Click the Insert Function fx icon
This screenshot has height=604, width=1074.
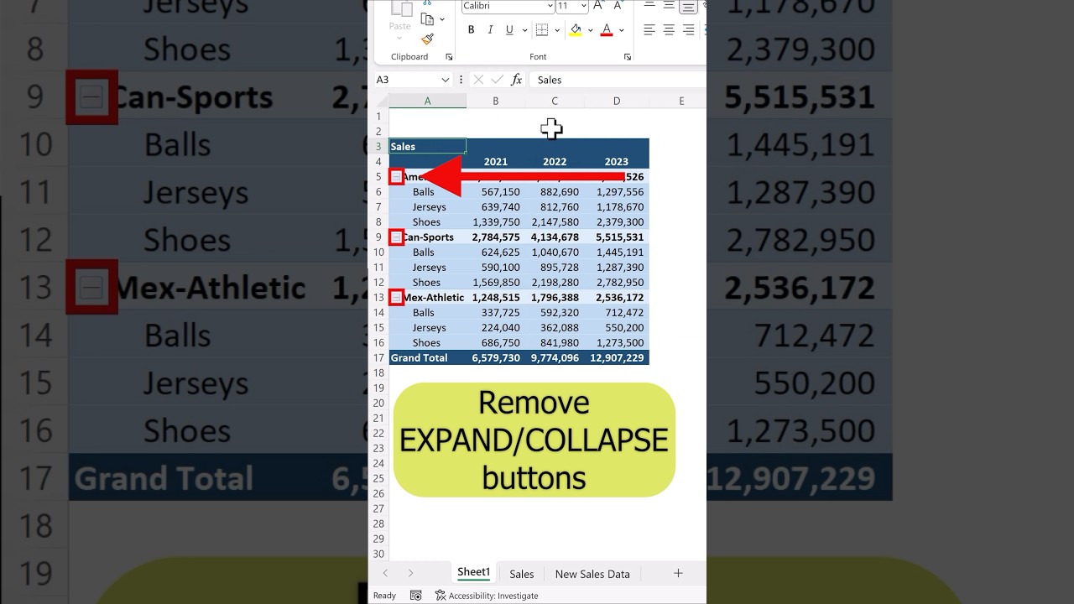[517, 80]
